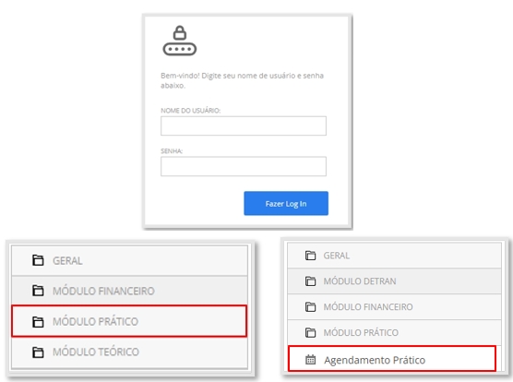Click the folder icon of the red-highlighted MÓDULO PRÁTICO
The width and height of the screenshot is (513, 382).
[38, 321]
